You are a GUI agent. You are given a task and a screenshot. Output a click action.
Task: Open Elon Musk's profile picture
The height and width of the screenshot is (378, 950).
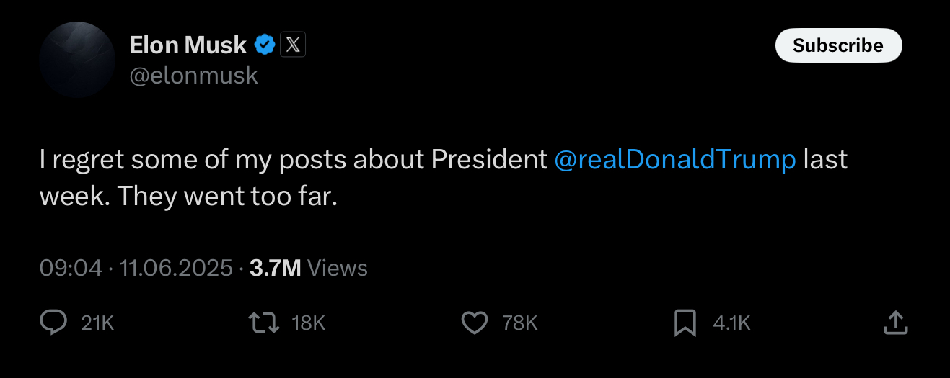[x=77, y=60]
